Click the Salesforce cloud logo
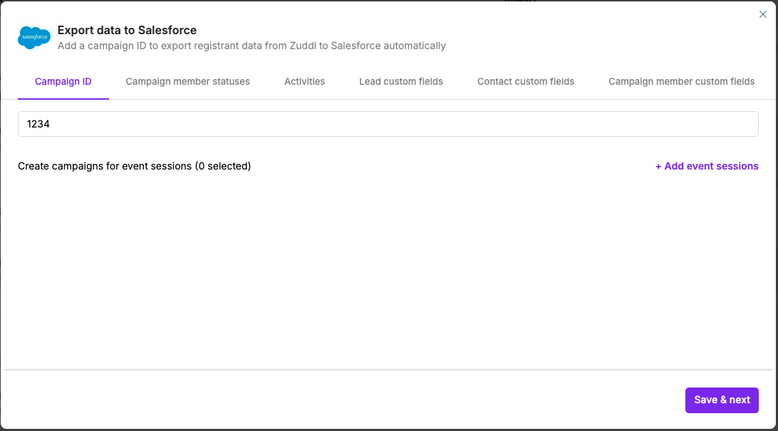778x431 pixels. pos(33,37)
